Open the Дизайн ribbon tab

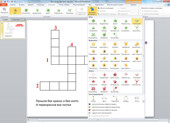(31, 5)
